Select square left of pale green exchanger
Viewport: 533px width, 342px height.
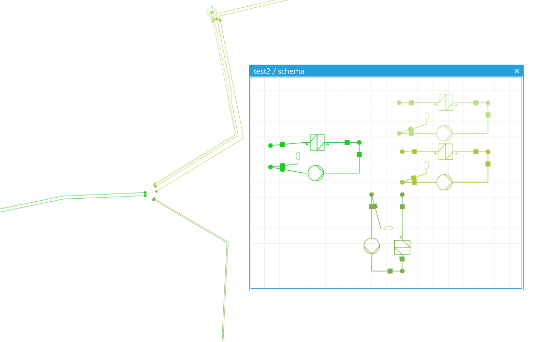[x=411, y=102]
